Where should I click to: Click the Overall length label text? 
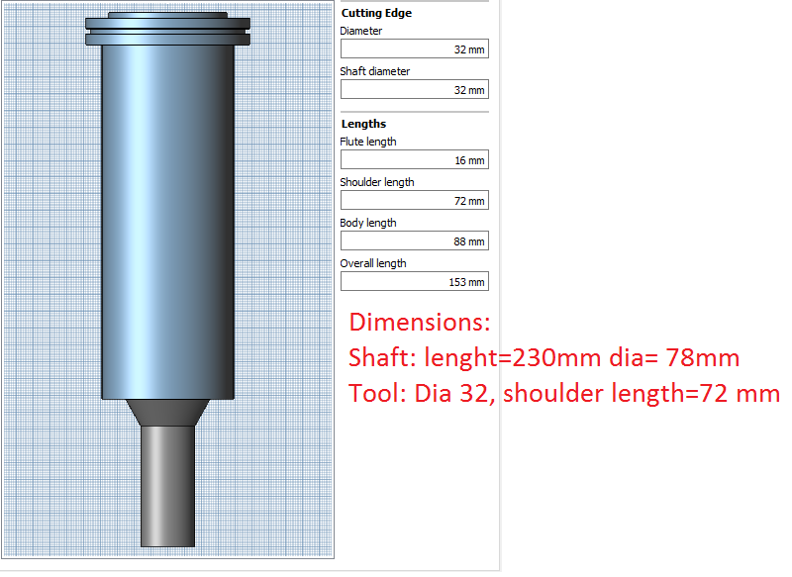coord(373,263)
